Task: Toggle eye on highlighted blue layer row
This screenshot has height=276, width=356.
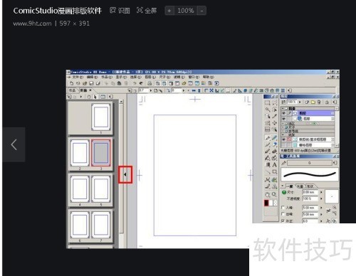Action: [x=283, y=113]
